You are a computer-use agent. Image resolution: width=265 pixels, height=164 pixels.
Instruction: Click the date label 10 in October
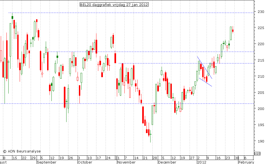coord(89,158)
